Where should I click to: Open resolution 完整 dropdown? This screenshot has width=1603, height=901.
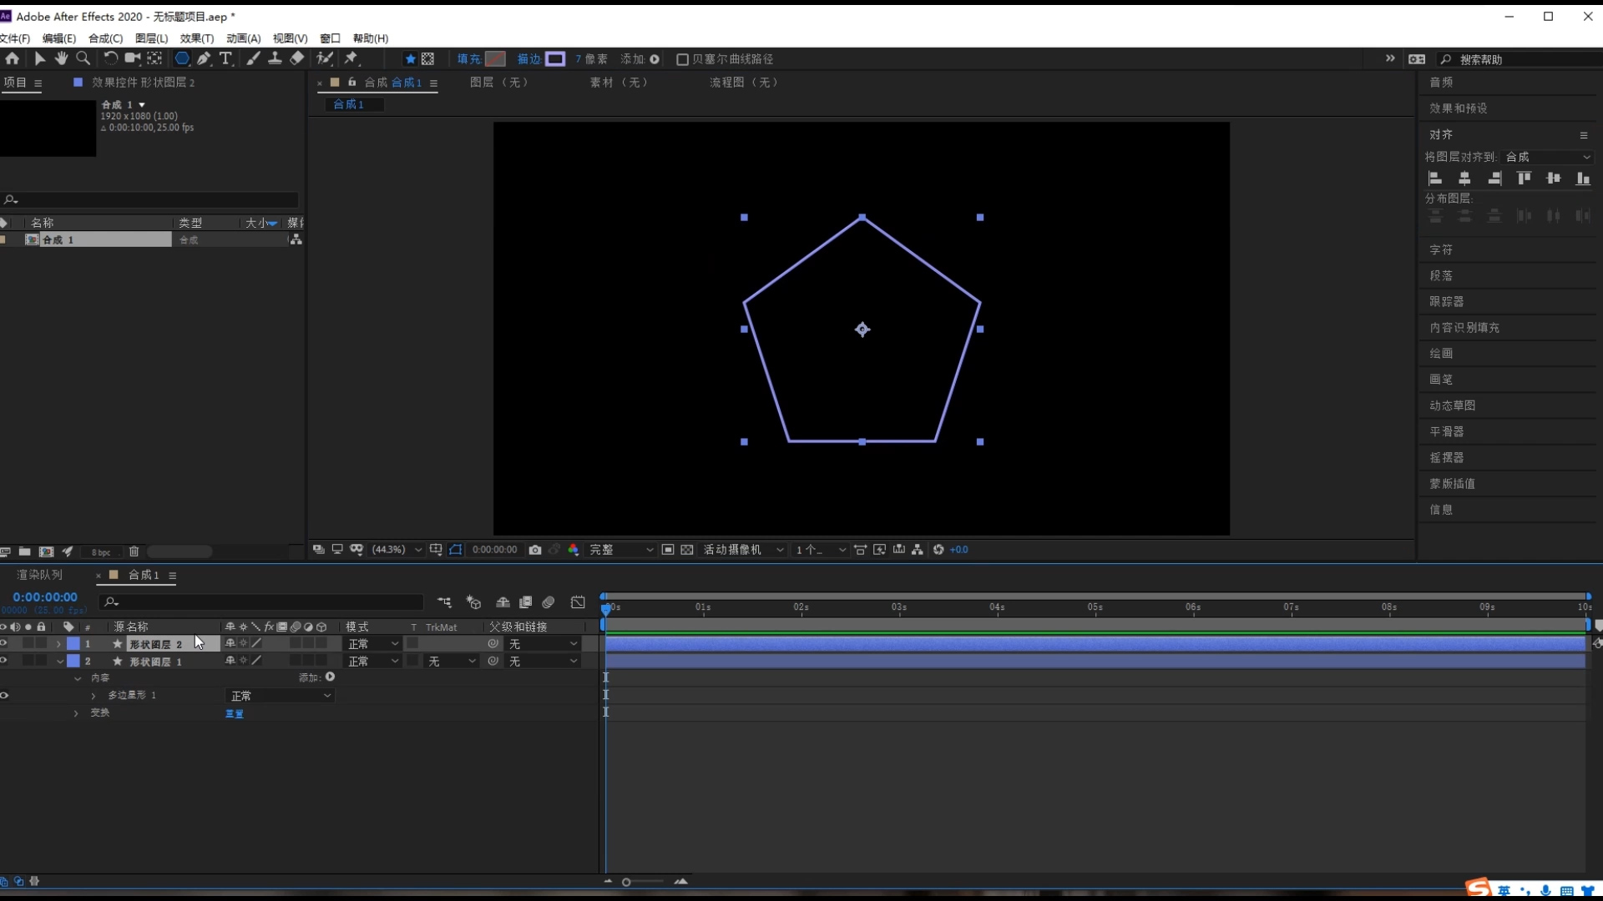click(x=620, y=550)
